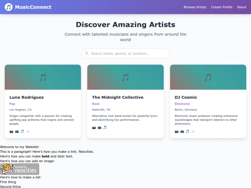Click DJ Cosmic's TV video icon

(x=182, y=131)
